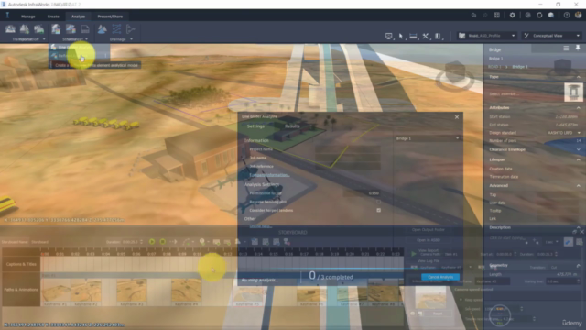Select the pointer selection tool

click(401, 36)
